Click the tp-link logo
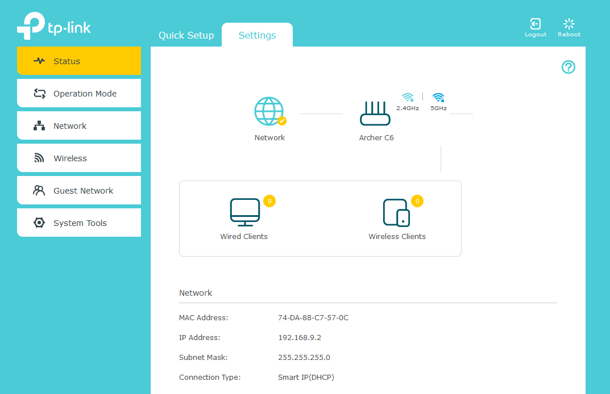 (x=54, y=28)
